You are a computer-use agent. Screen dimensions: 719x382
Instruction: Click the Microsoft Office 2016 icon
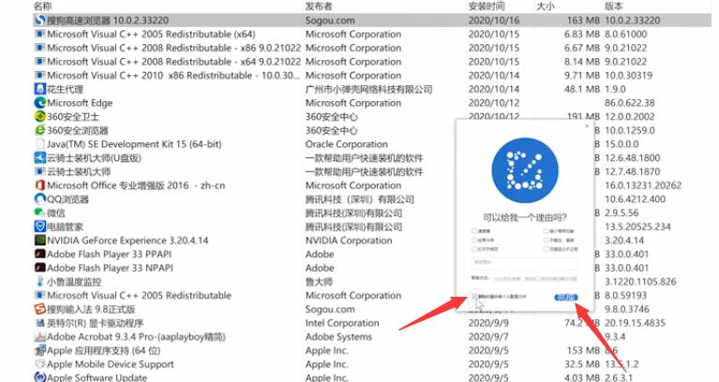coord(40,185)
